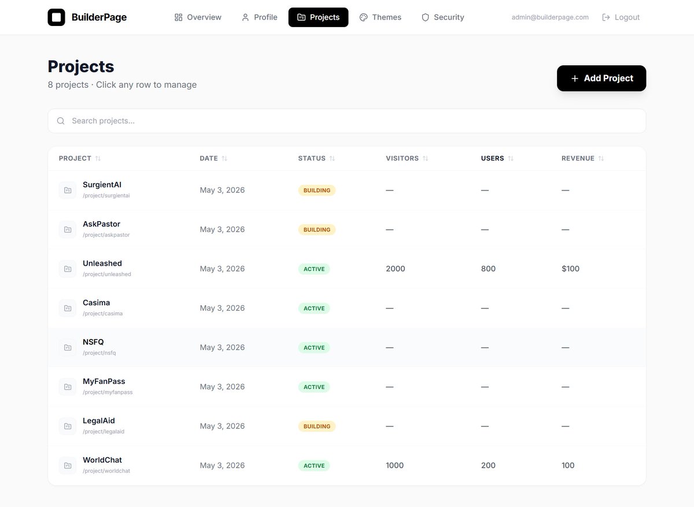Click the May 3, 2026 date for Casima
The image size is (694, 507).
coord(222,308)
